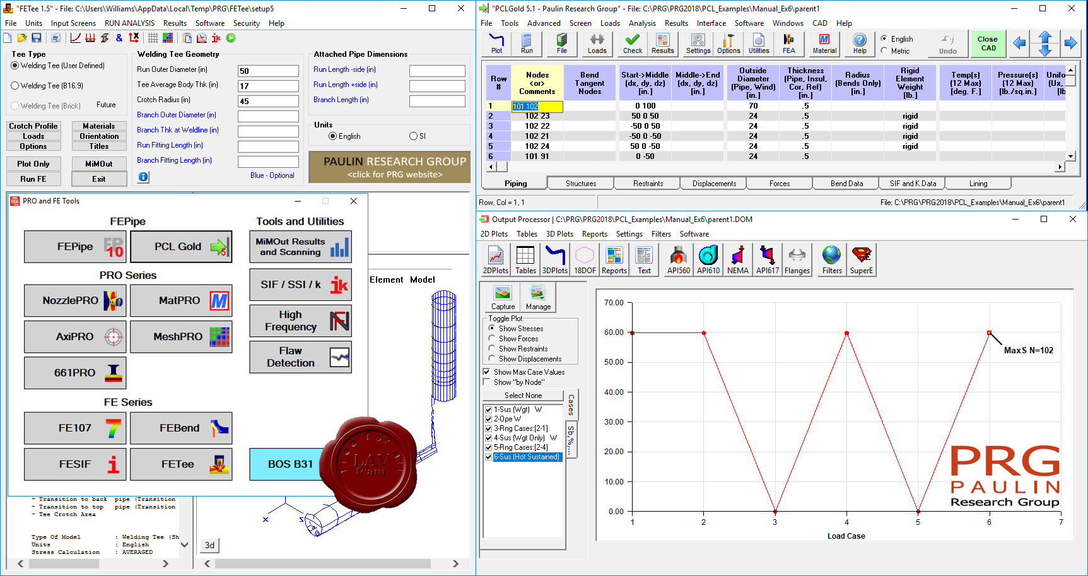1088x576 pixels.
Task: Click Select None above the case list
Action: (x=523, y=396)
